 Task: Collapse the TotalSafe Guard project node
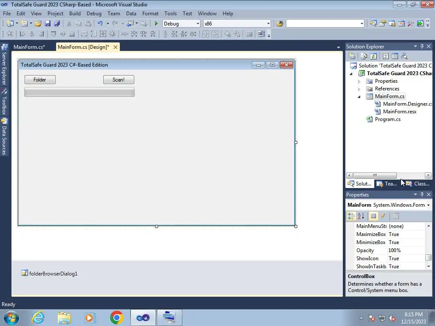[351, 74]
